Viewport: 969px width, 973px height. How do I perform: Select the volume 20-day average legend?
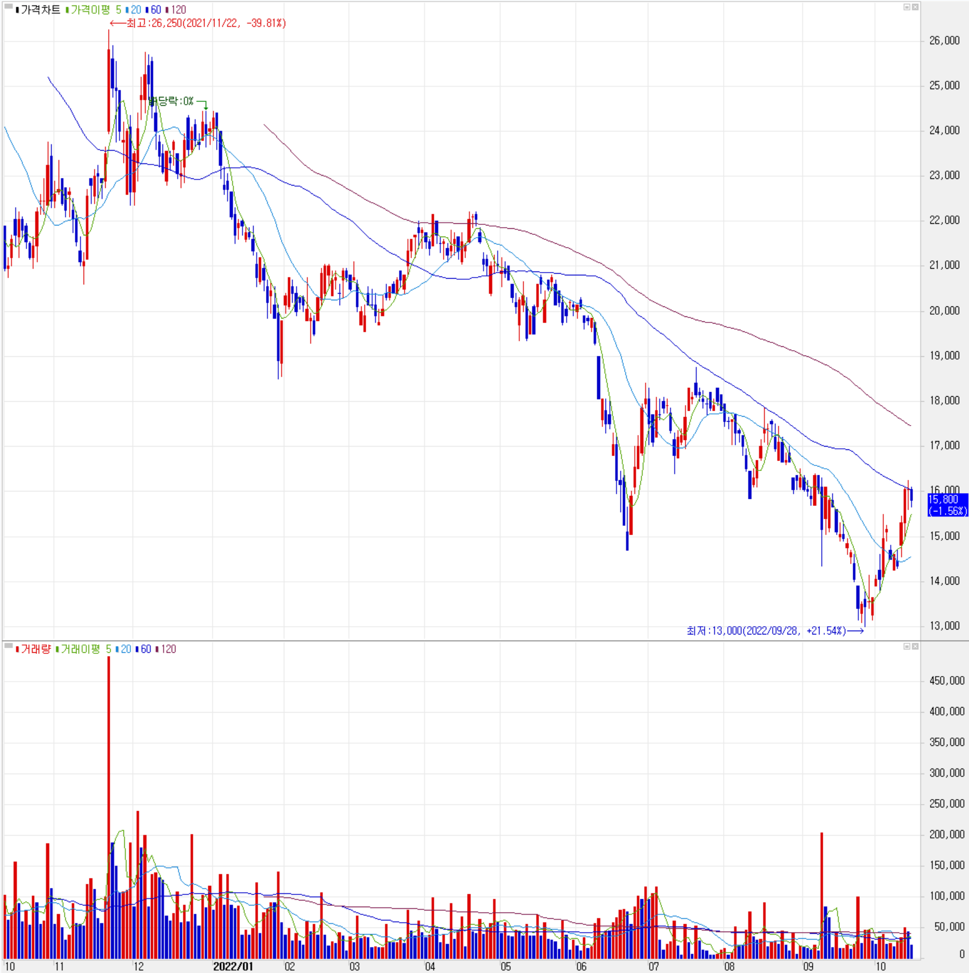click(x=124, y=649)
